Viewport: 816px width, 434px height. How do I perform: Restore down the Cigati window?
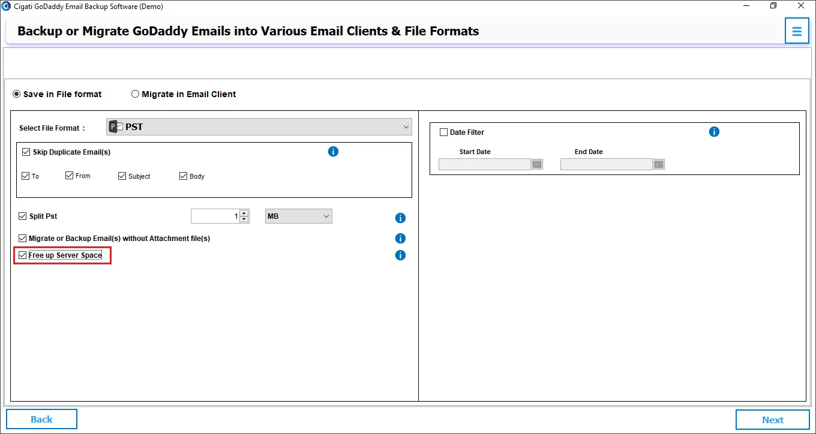pyautogui.click(x=773, y=6)
